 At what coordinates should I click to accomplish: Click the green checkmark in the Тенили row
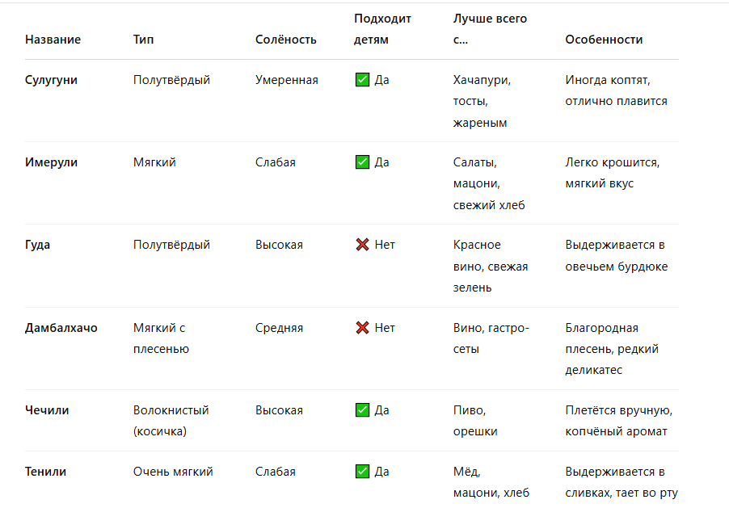(362, 472)
